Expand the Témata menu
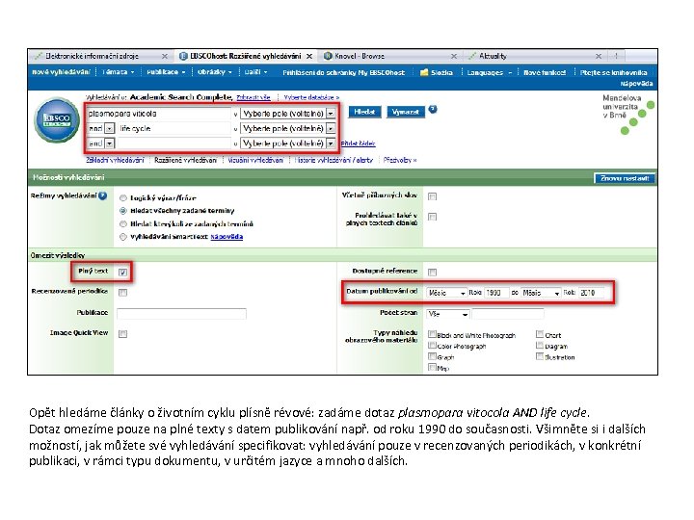The width and height of the screenshot is (694, 520). (x=118, y=72)
